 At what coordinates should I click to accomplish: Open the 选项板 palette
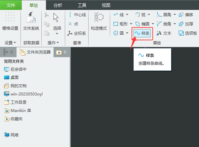(x=188, y=33)
